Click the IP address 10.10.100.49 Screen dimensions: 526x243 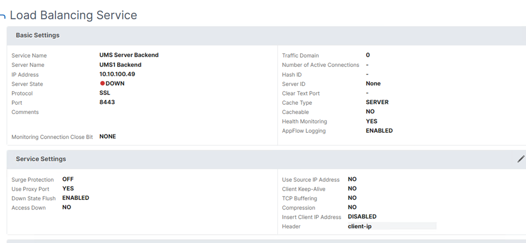pos(117,74)
